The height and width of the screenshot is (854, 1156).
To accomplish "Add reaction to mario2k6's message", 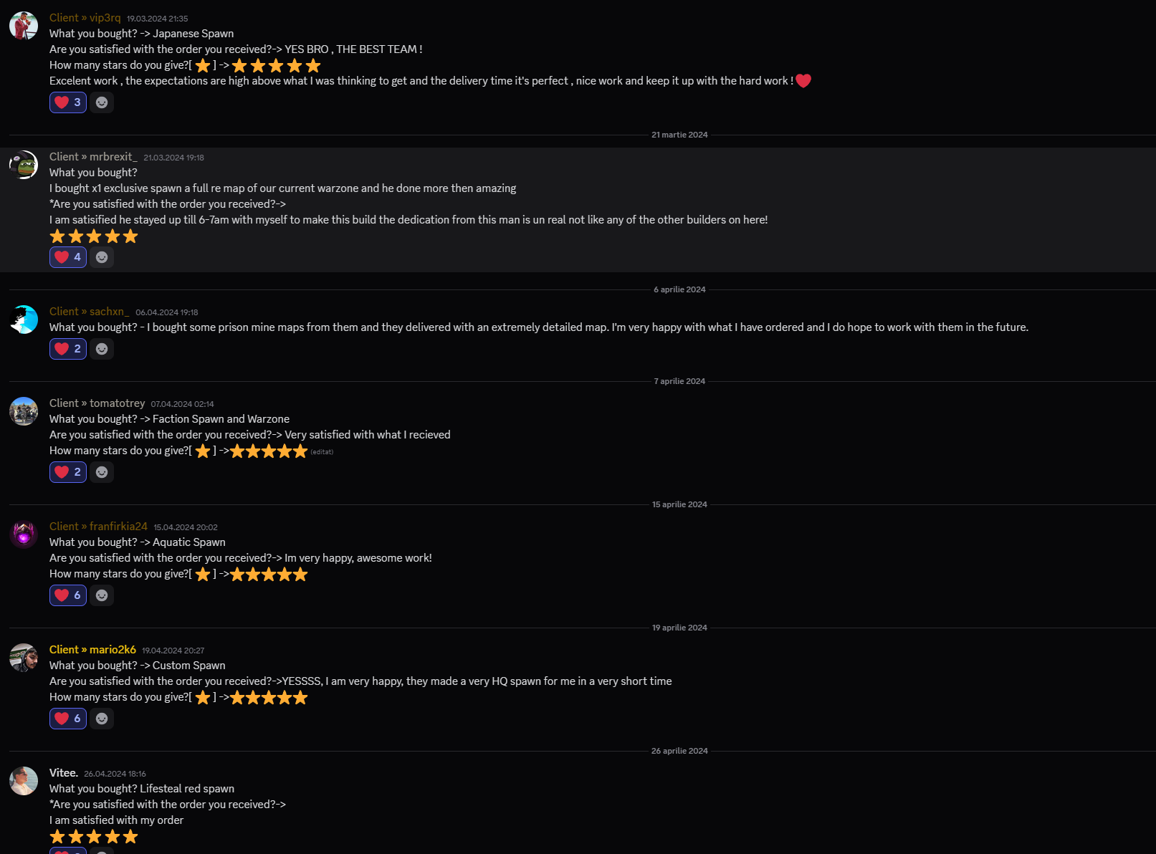I will 102,719.
